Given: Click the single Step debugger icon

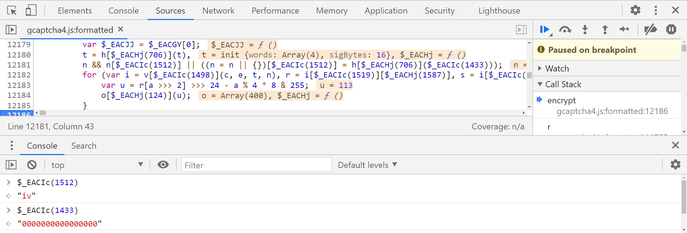Looking at the screenshot, I should [624, 29].
